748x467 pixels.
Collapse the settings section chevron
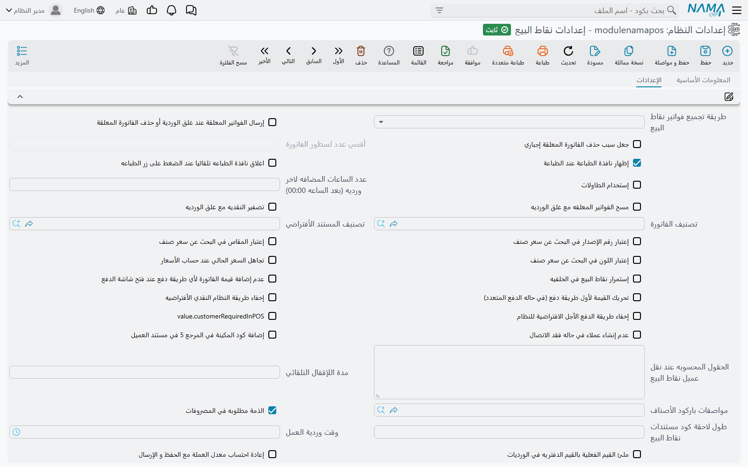20,97
